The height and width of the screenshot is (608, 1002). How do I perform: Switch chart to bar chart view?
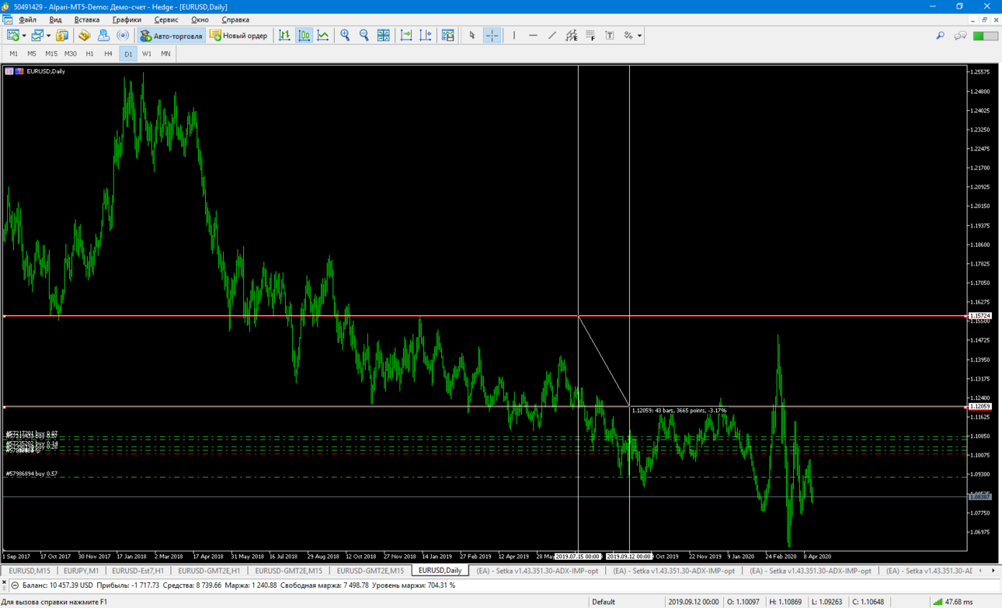(x=285, y=36)
